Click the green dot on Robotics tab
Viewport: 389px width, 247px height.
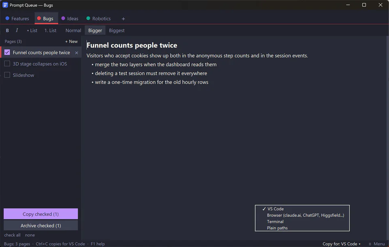point(88,18)
